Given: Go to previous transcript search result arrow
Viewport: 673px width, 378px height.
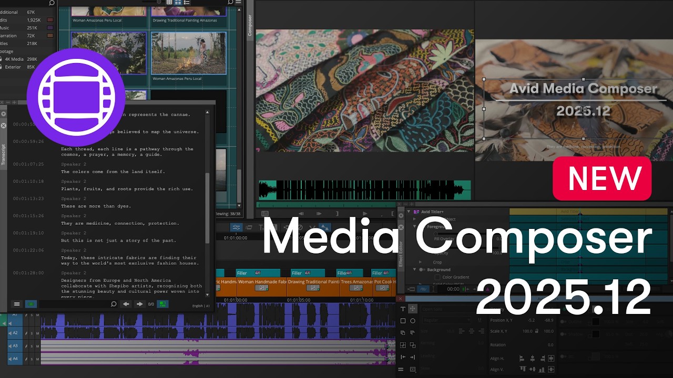Looking at the screenshot, I should [x=126, y=304].
